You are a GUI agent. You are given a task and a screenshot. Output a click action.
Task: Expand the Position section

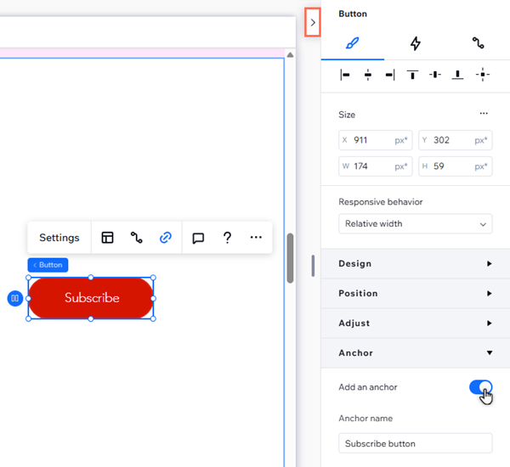[416, 293]
